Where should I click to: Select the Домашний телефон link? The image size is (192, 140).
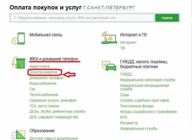(x=46, y=78)
